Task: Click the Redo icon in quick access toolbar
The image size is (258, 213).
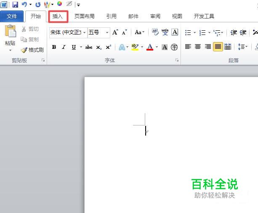Action: click(x=38, y=5)
